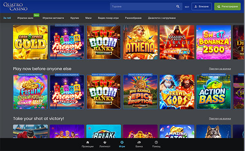
Task: Switch to the Маси tab
Action: (88, 18)
